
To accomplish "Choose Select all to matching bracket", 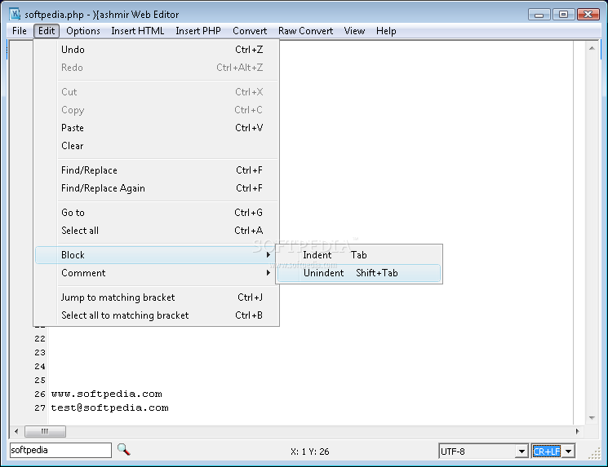I will tap(157, 315).
